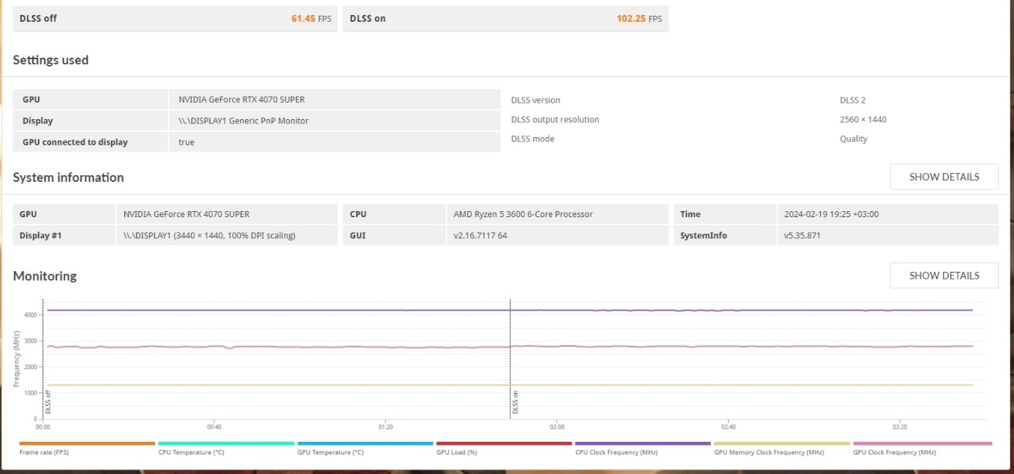Viewport: 1014px width, 474px height.
Task: Show details for System information
Action: [944, 177]
